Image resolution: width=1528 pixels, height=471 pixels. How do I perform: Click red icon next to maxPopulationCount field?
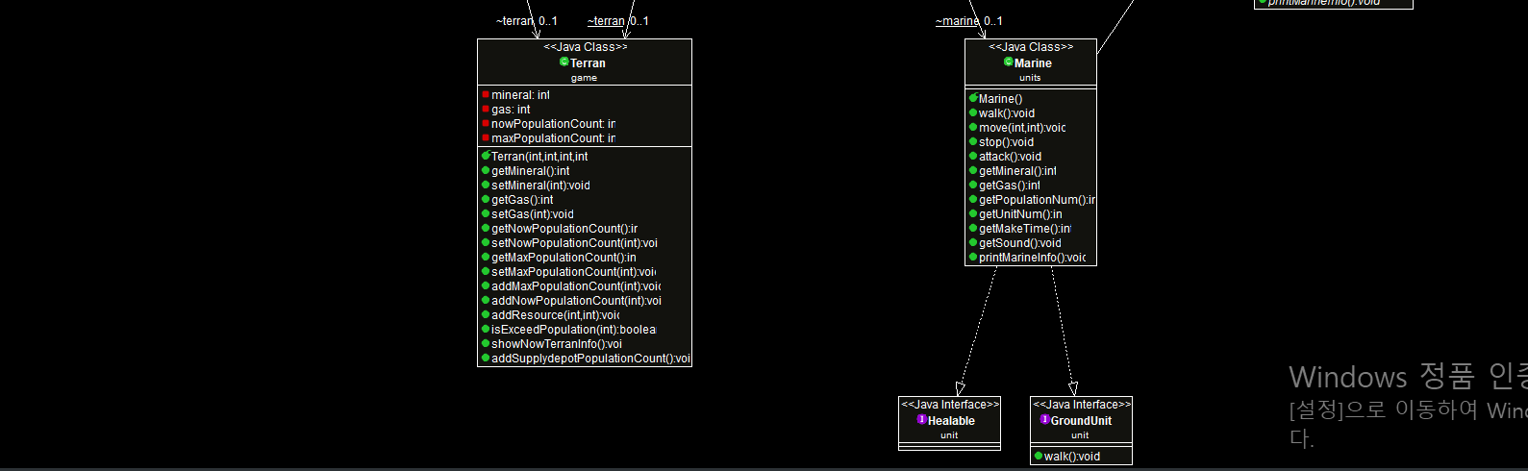coord(486,138)
